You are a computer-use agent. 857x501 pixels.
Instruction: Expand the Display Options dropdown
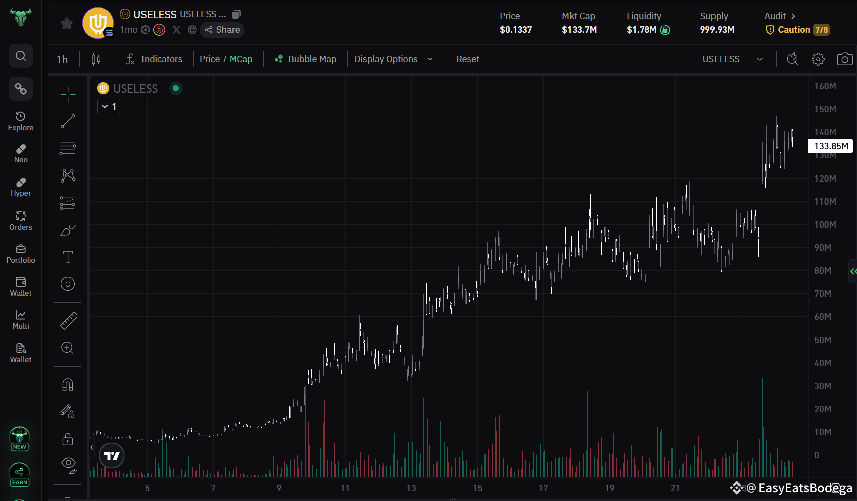click(x=394, y=59)
